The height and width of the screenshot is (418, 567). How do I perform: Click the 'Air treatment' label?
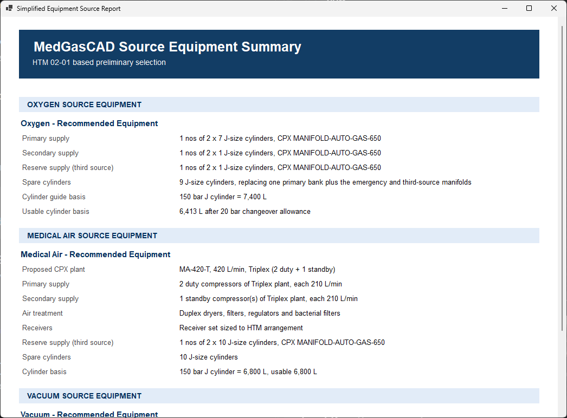point(42,313)
